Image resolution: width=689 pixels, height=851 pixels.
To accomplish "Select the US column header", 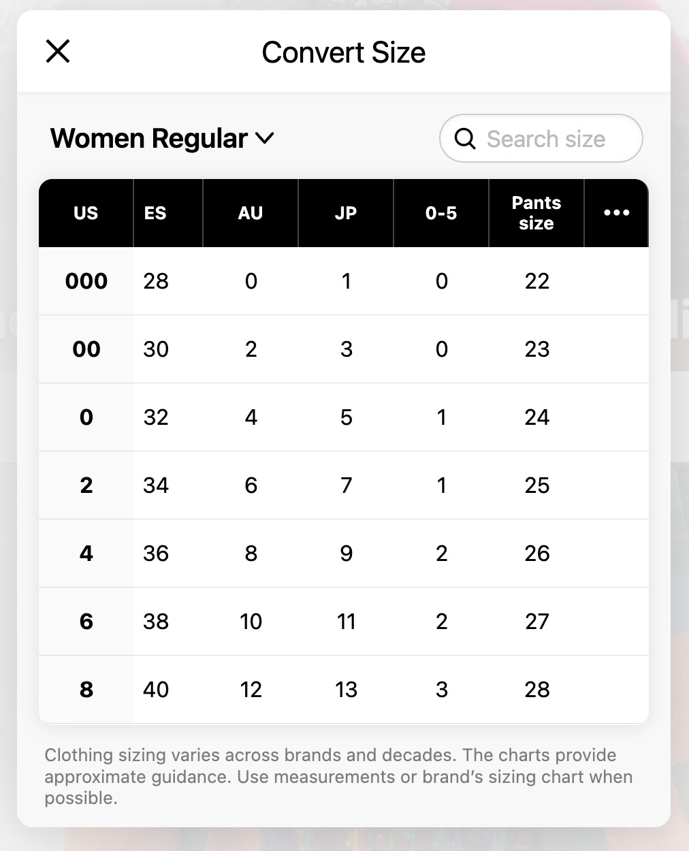I will (86, 213).
